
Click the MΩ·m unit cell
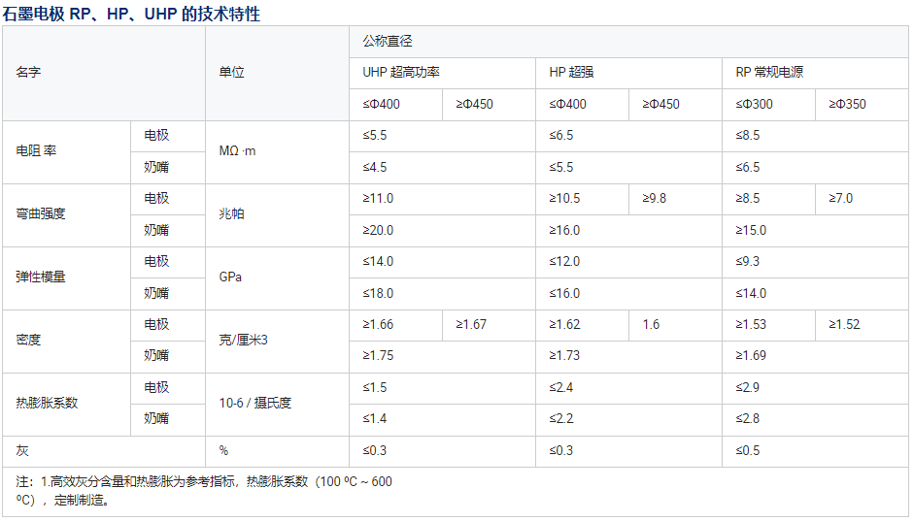(238, 151)
